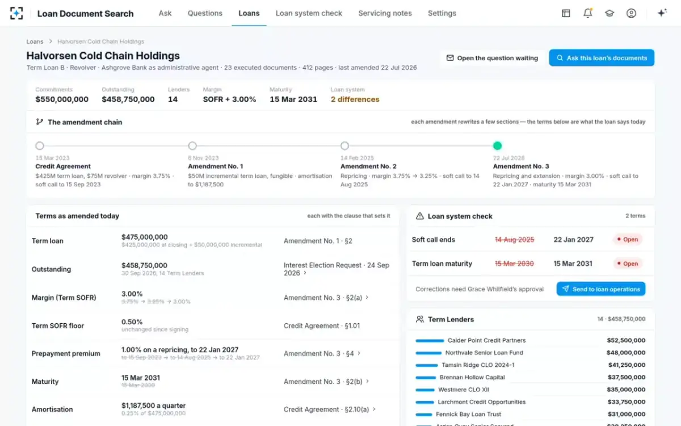
Task: Click the warning icon beside Loan system check
Action: pyautogui.click(x=420, y=216)
